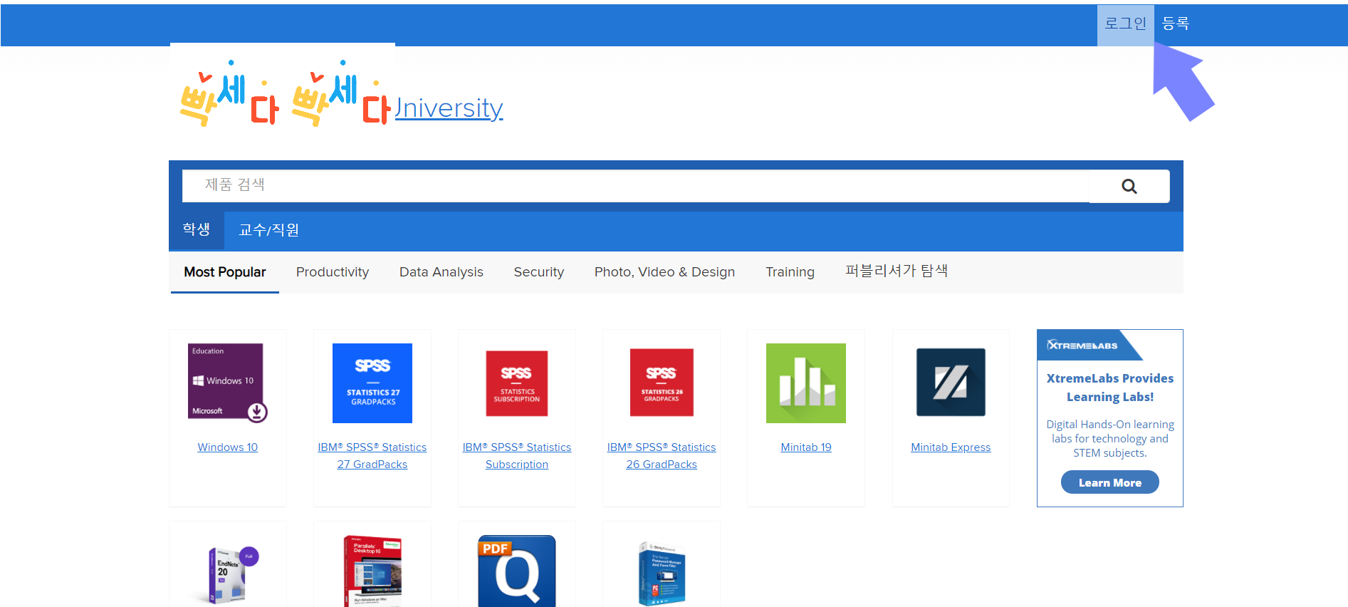Open the Training category tab
This screenshot has height=607, width=1348.
790,272
